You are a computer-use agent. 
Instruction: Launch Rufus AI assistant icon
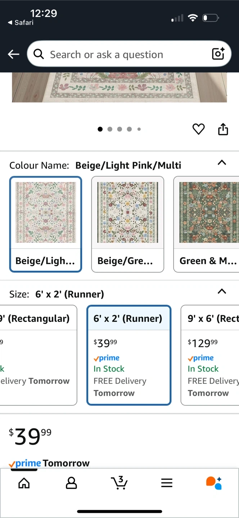(x=214, y=483)
